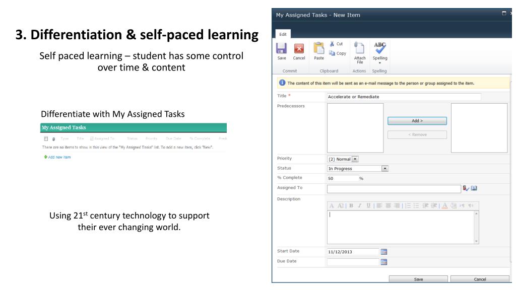Screen dimensions: 516x290
Task: Click the Assigned To input field
Action: click(x=394, y=189)
